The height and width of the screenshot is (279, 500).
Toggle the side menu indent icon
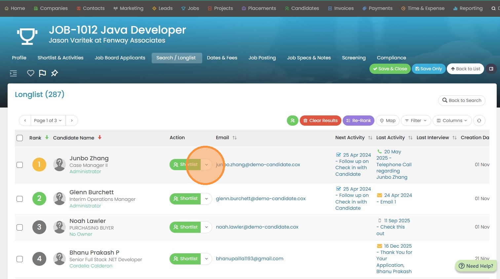click(14, 73)
